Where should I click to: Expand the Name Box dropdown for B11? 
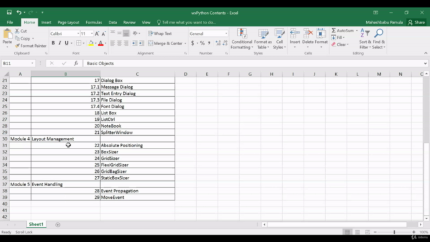pyautogui.click(x=32, y=63)
